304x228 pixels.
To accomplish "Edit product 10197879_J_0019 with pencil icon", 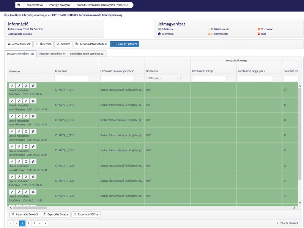I will coord(12,116).
